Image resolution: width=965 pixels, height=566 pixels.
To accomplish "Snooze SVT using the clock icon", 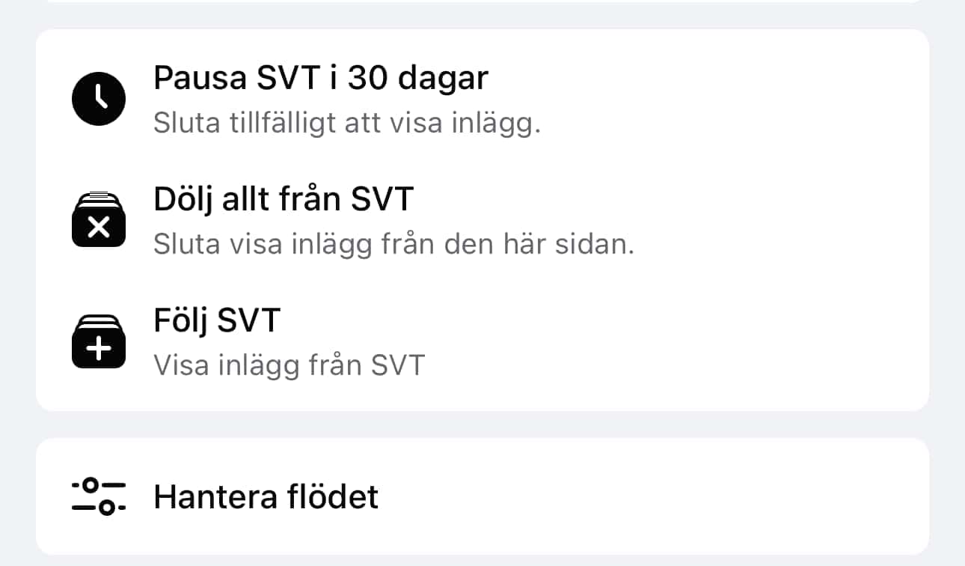I will [x=99, y=100].
